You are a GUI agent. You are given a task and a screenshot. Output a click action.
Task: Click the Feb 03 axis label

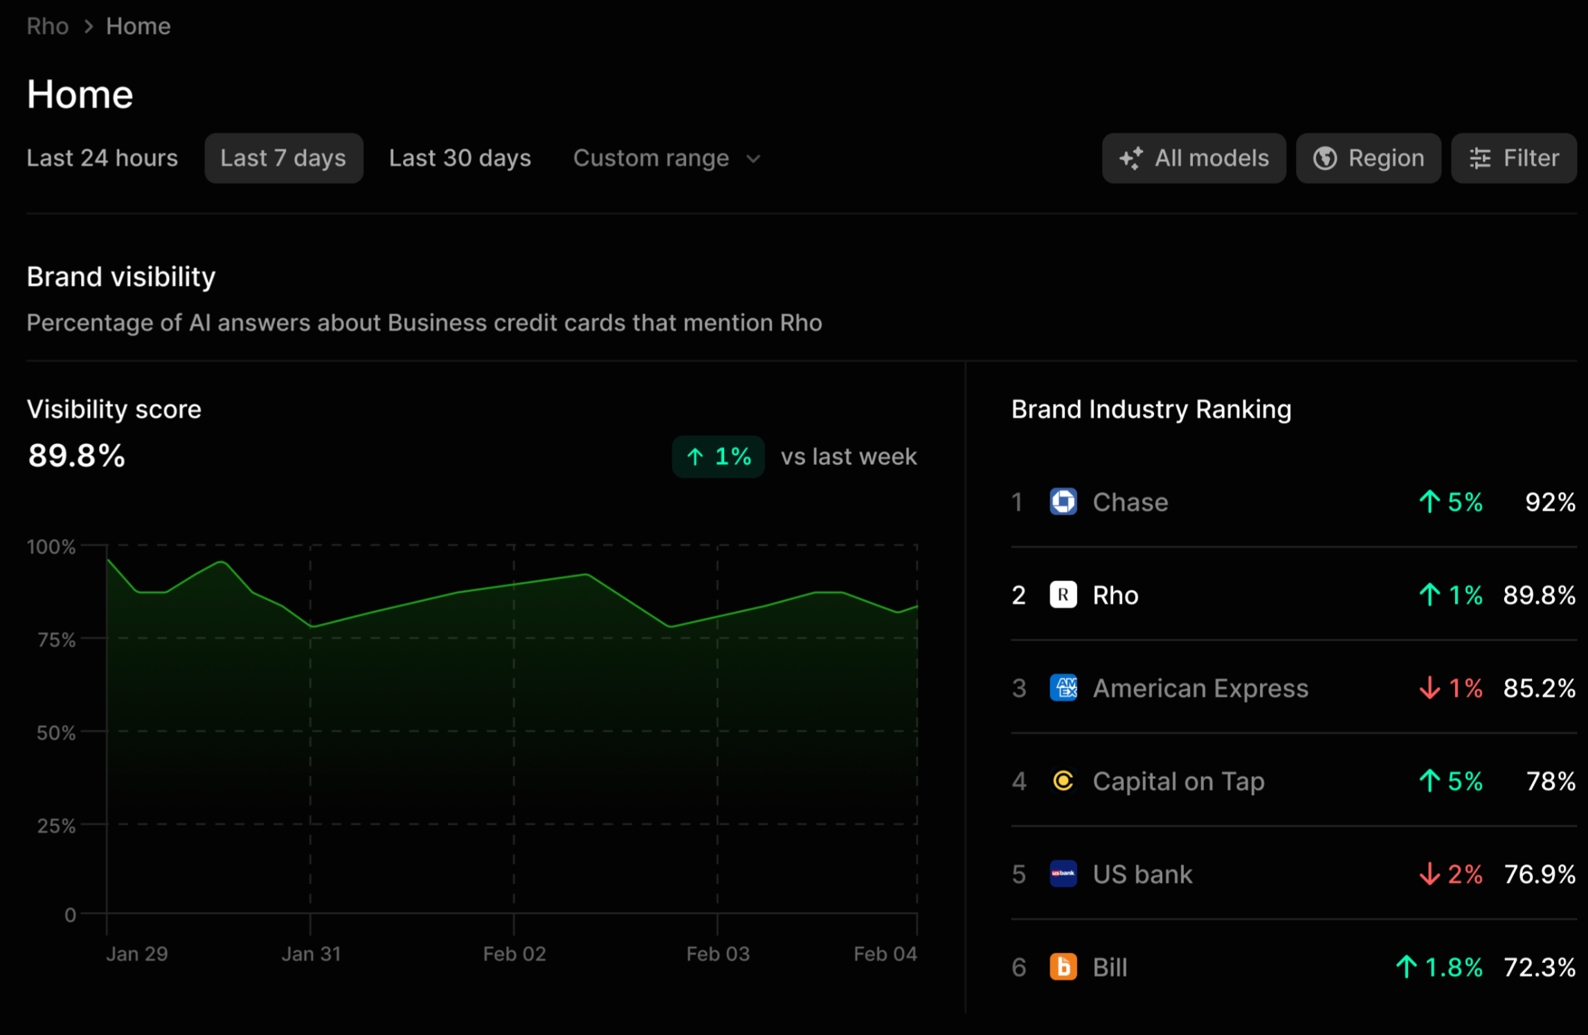point(718,953)
